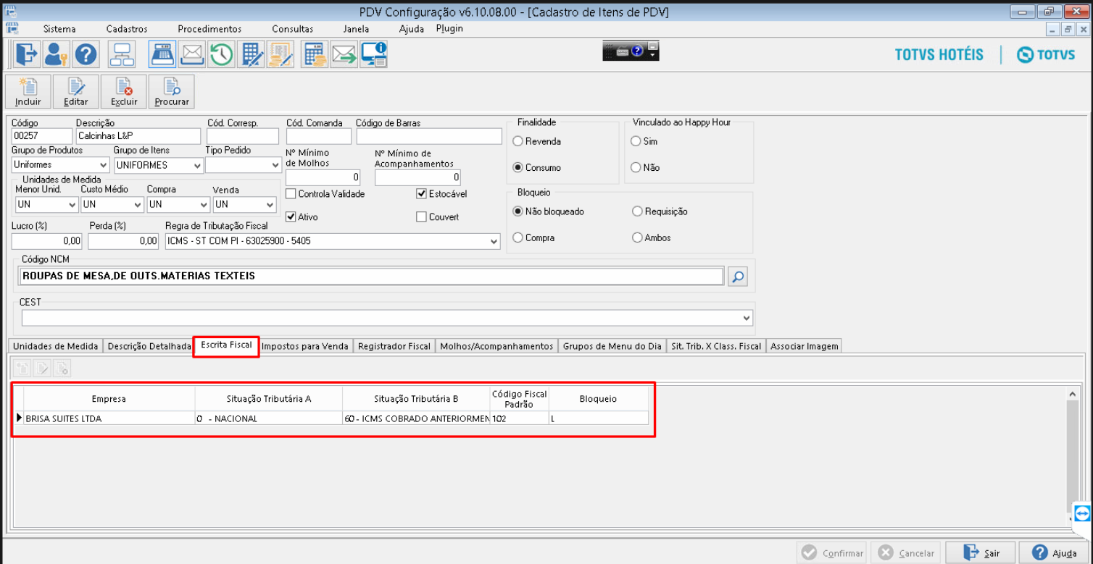
Task: Switch to Unidades de Medida tab
Action: pyautogui.click(x=55, y=346)
